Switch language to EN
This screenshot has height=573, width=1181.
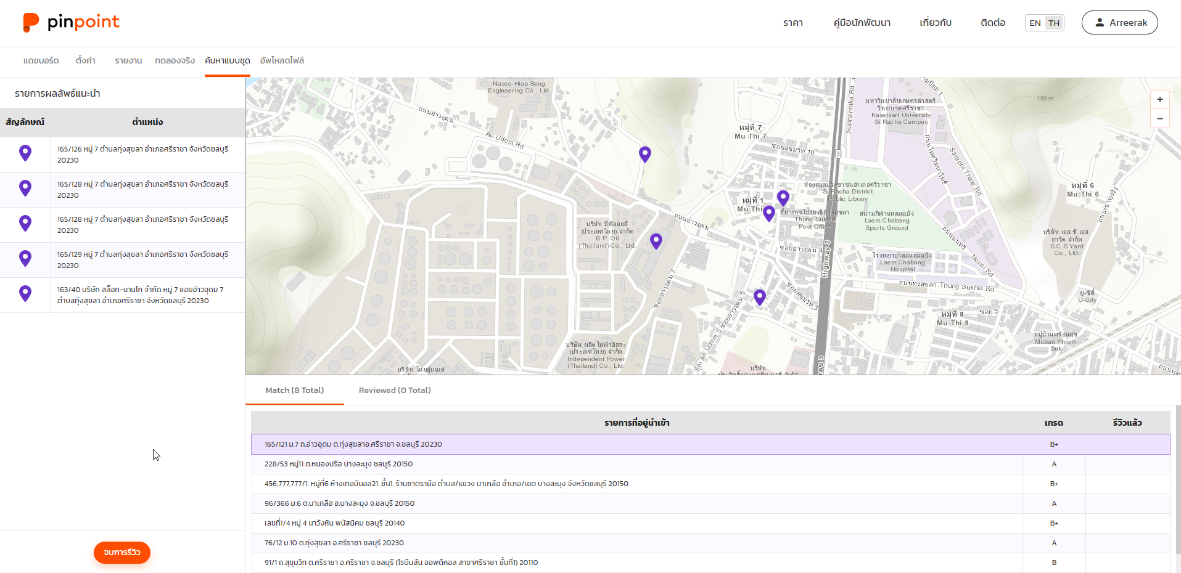[x=1035, y=23]
